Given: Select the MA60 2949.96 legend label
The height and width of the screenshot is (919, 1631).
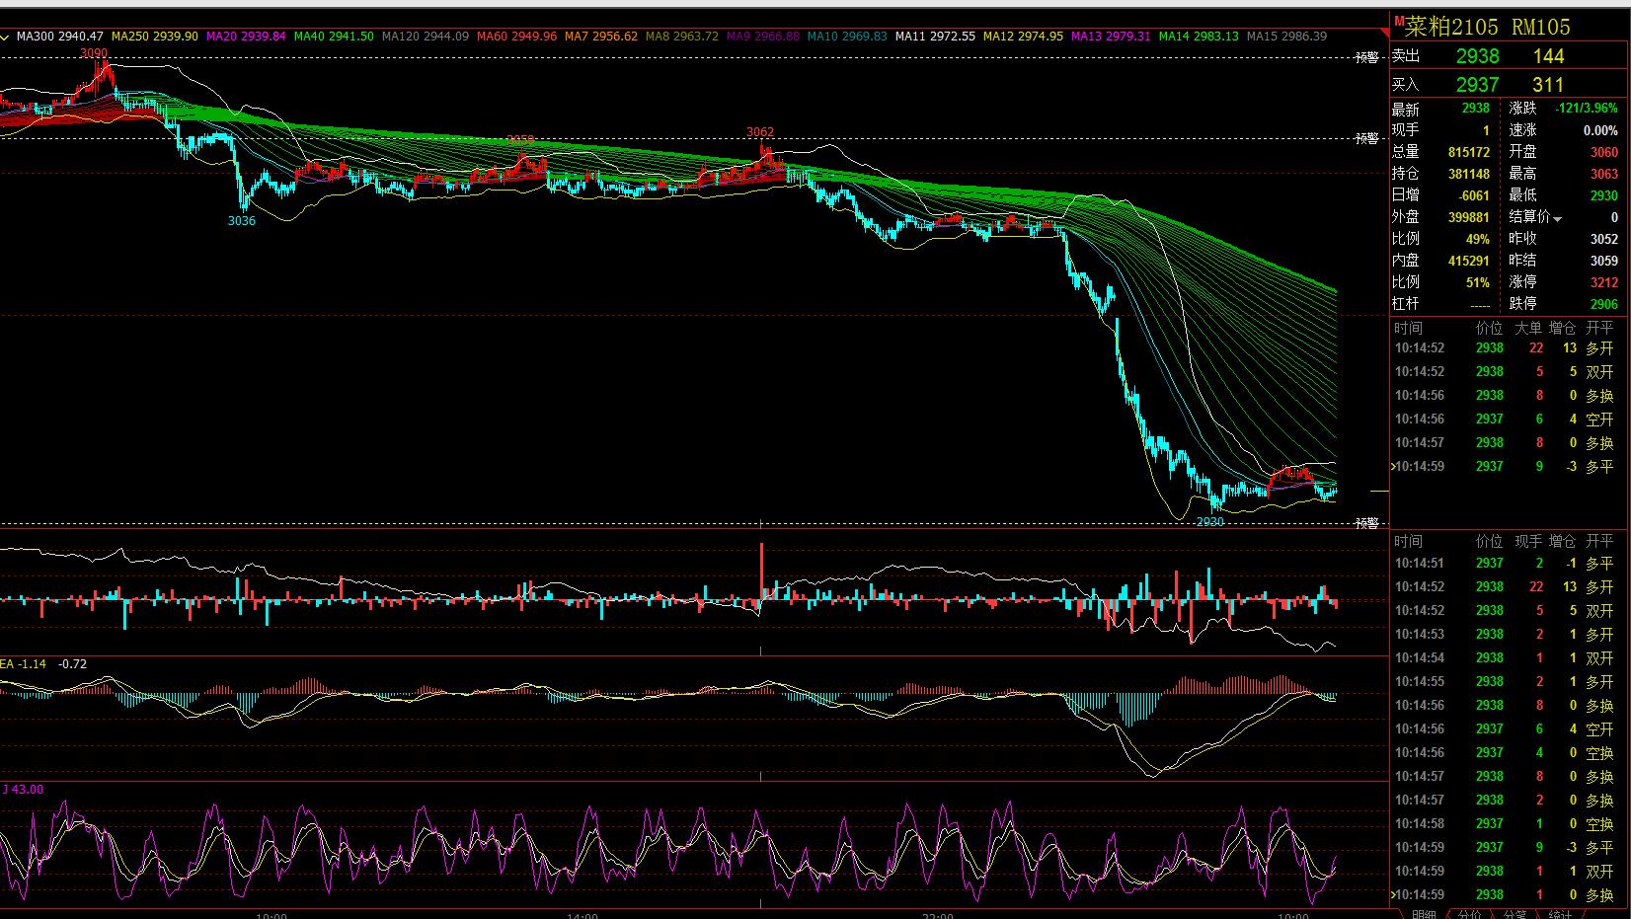Looking at the screenshot, I should 516,37.
